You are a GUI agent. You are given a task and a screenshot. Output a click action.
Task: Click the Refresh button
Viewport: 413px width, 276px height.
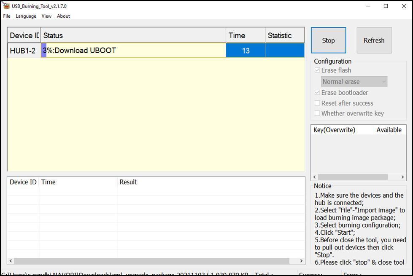click(374, 40)
